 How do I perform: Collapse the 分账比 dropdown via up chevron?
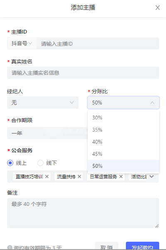(152, 103)
